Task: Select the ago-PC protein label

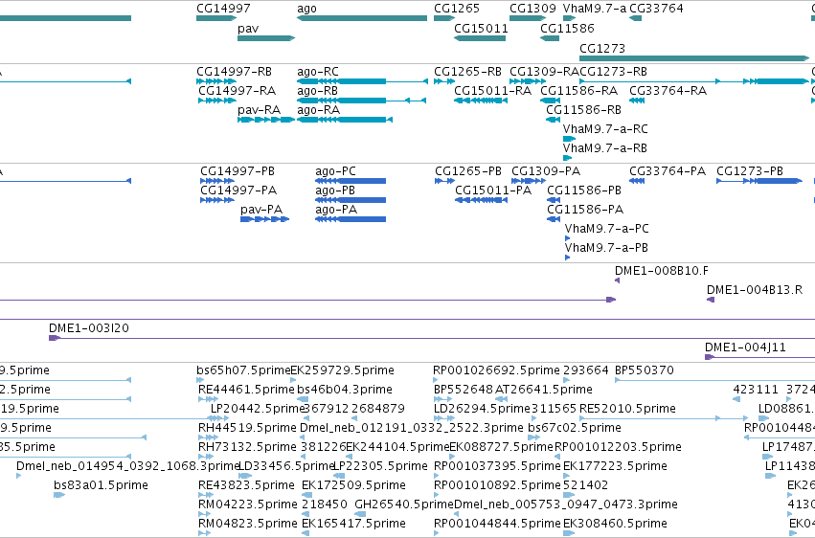Action: point(335,170)
